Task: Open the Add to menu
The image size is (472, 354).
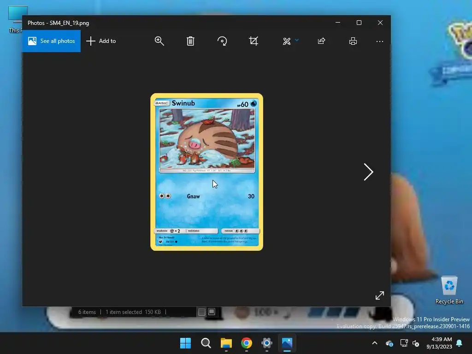Action: (101, 41)
